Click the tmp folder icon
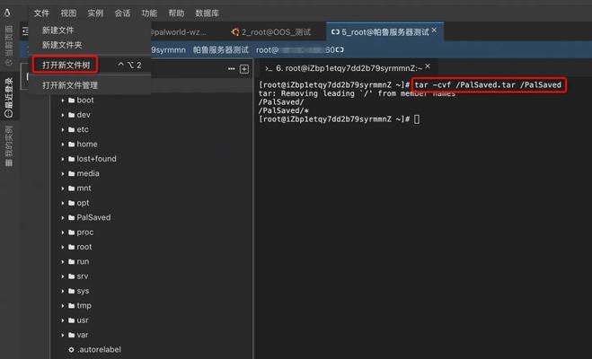This screenshot has height=359, width=592. (71, 306)
